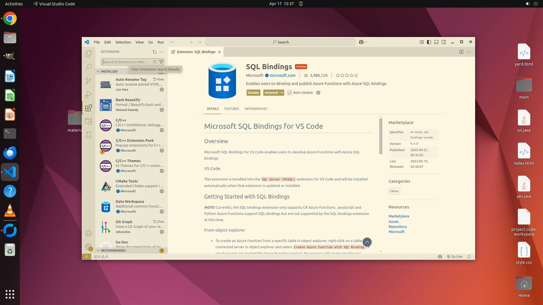Toggle the bottom panel layout button
This screenshot has width=543, height=305.
(x=436, y=42)
